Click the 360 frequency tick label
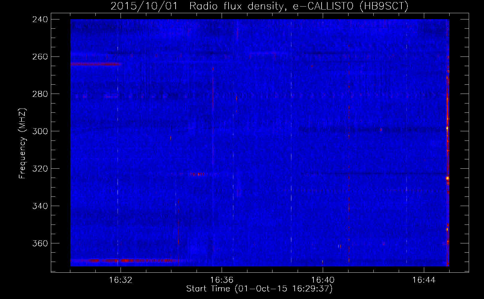This screenshot has width=484, height=299. pos(40,243)
